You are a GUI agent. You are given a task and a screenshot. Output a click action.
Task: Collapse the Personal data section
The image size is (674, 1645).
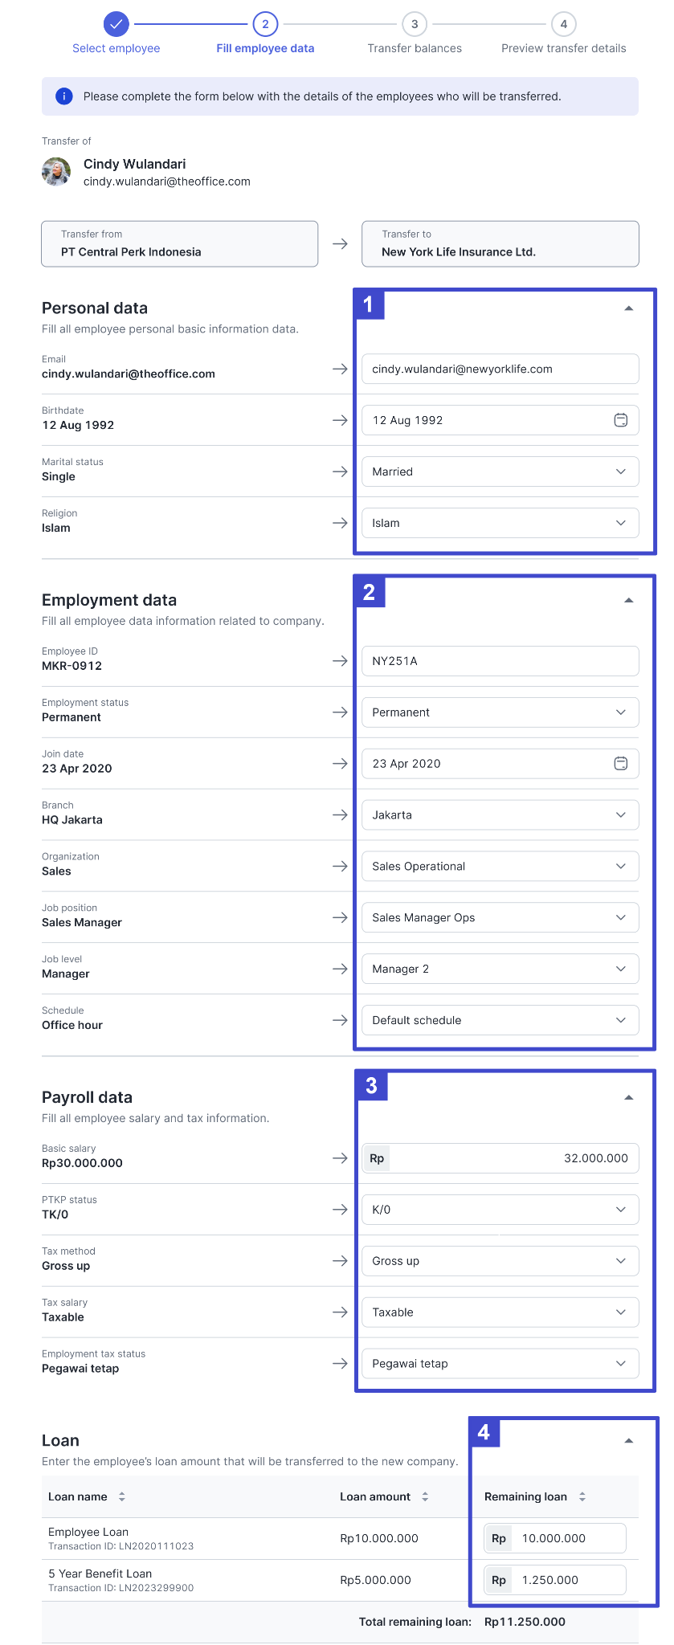click(x=629, y=308)
